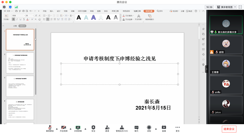Turn on the video camera
The width and height of the screenshot is (244, 134).
64,129
